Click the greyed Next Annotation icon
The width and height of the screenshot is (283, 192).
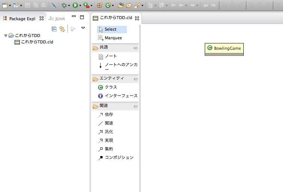[x=150, y=5]
